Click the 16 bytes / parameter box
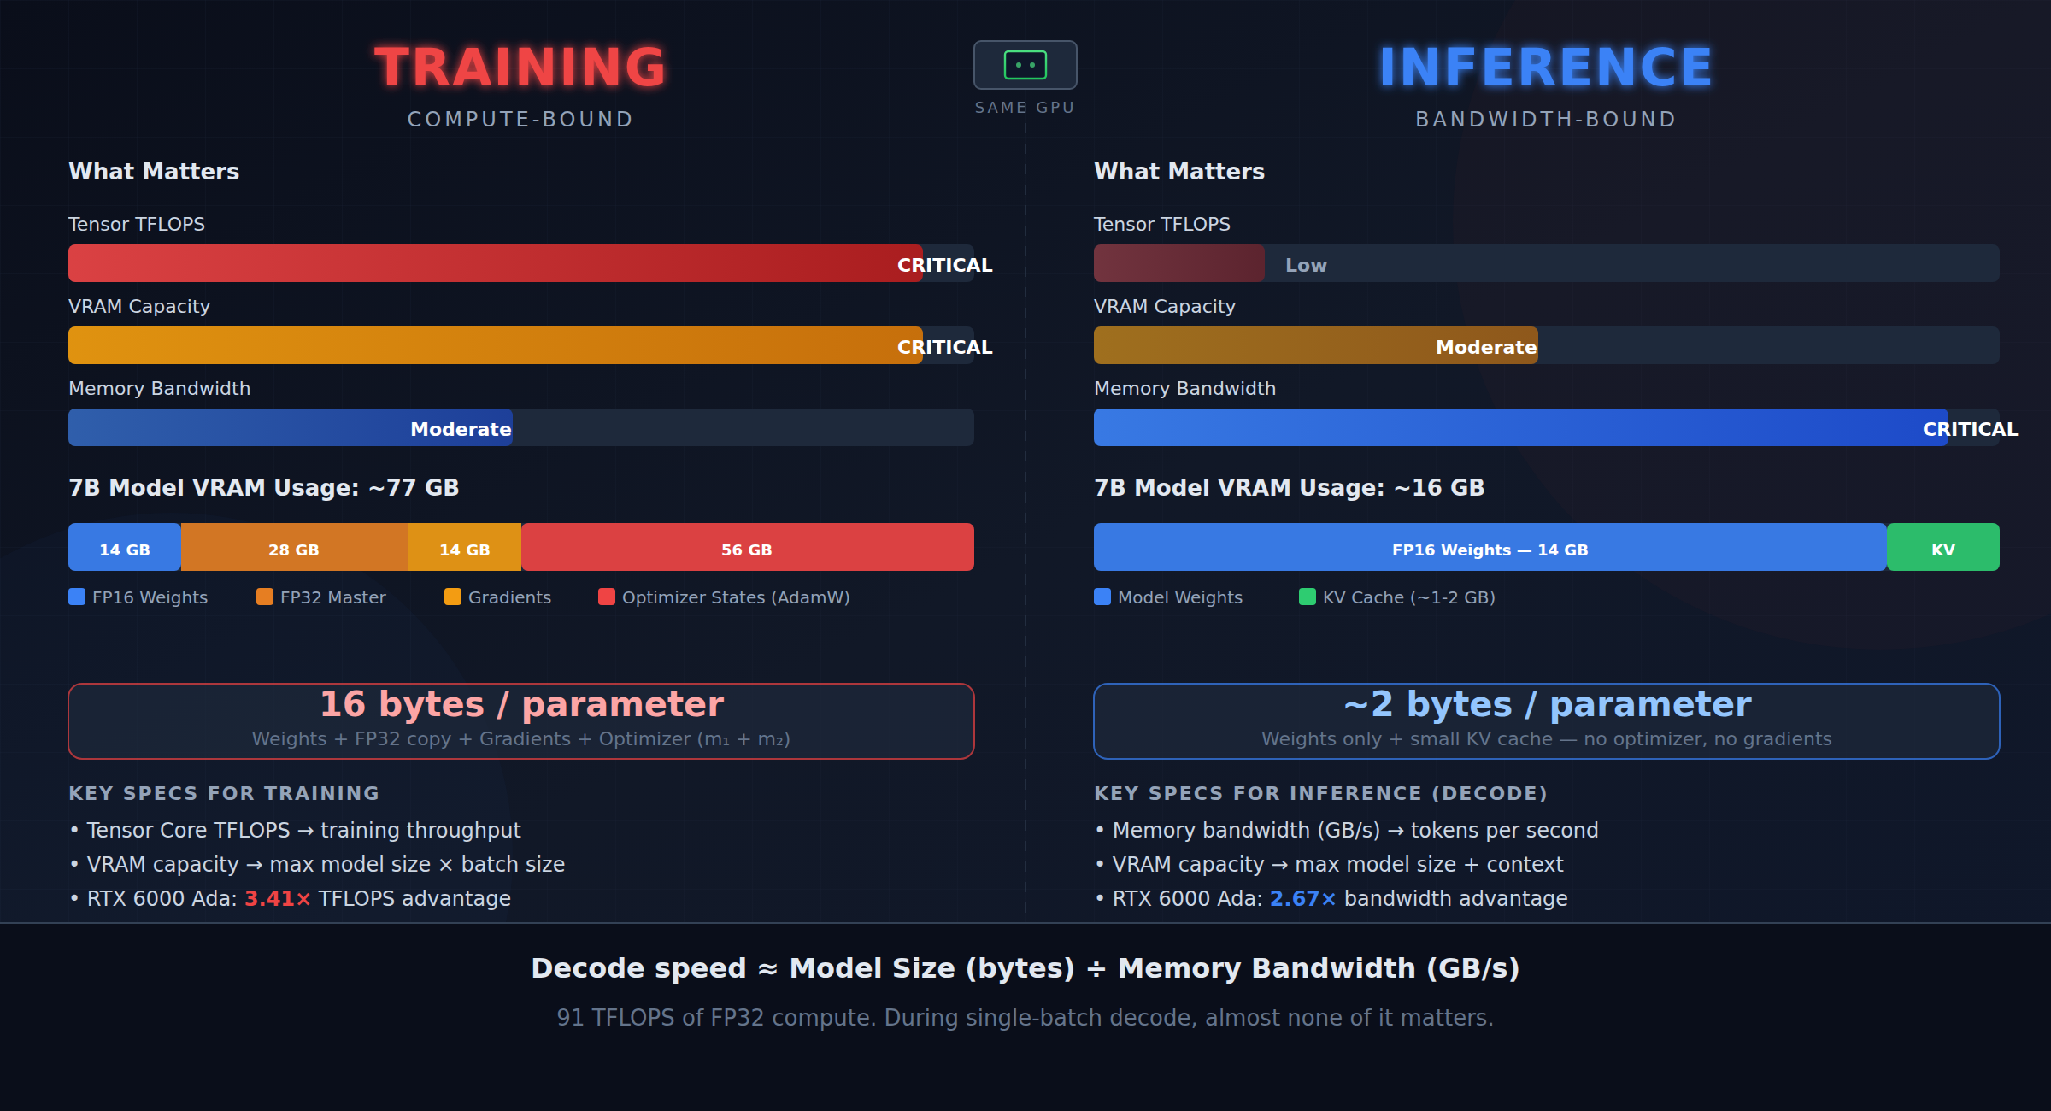The width and height of the screenshot is (2051, 1111). click(520, 720)
